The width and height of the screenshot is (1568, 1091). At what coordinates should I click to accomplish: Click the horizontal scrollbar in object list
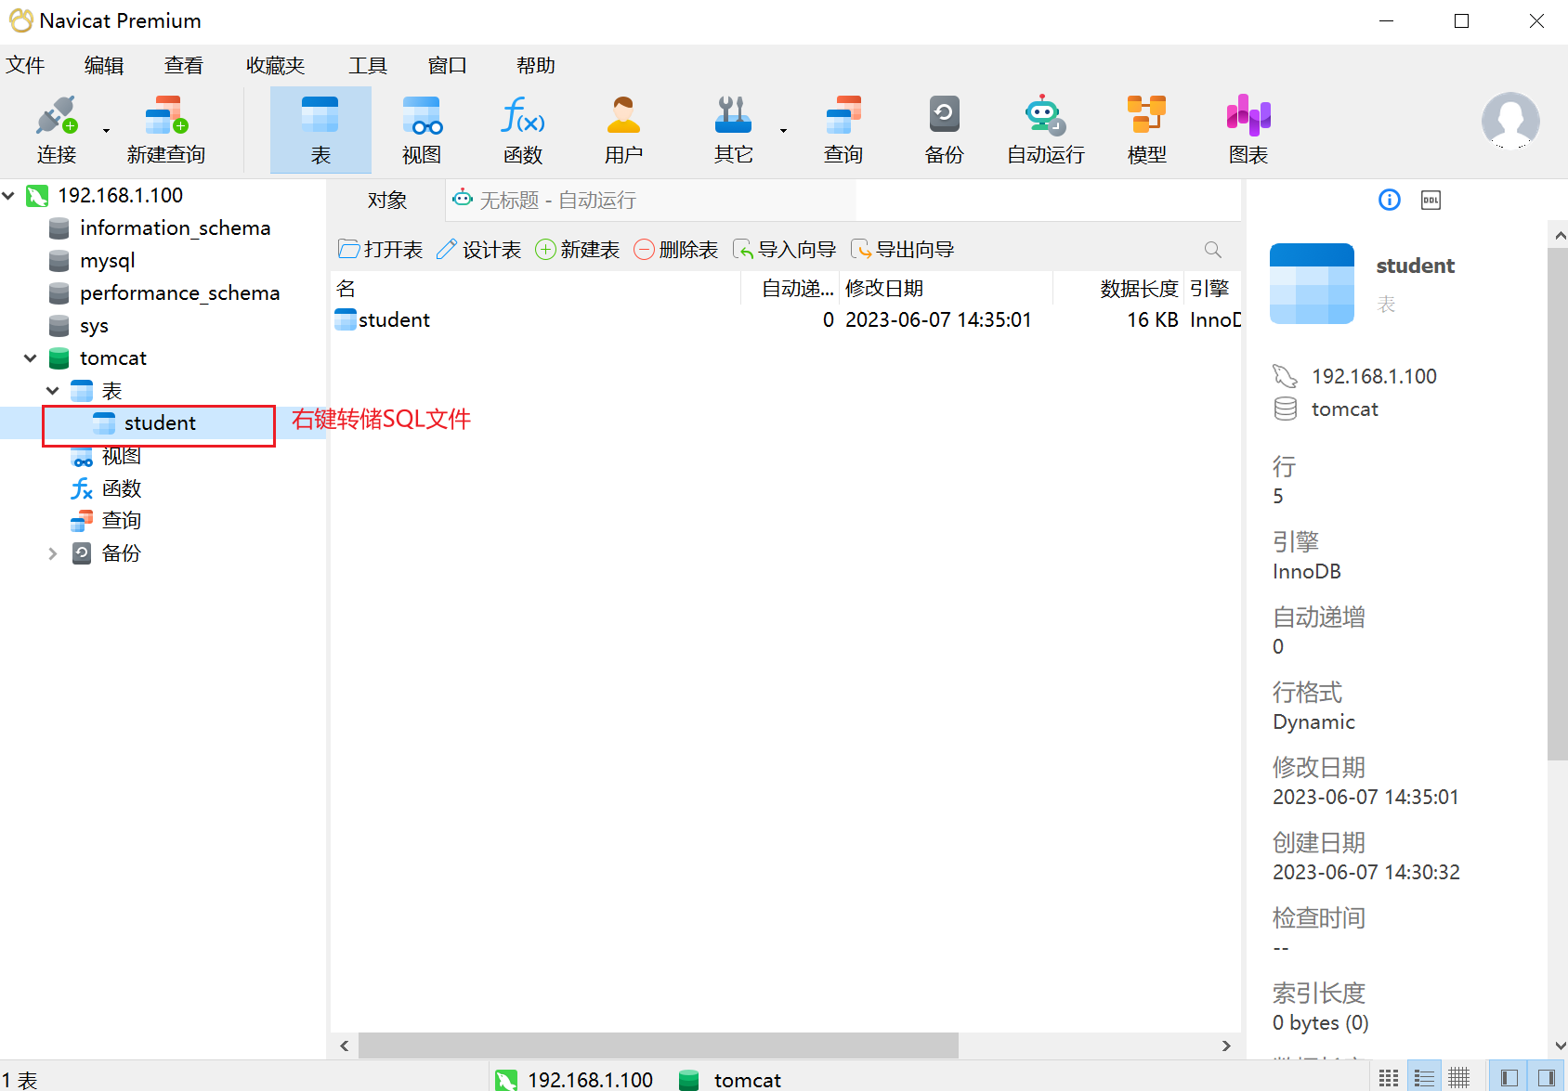pyautogui.click(x=659, y=1046)
